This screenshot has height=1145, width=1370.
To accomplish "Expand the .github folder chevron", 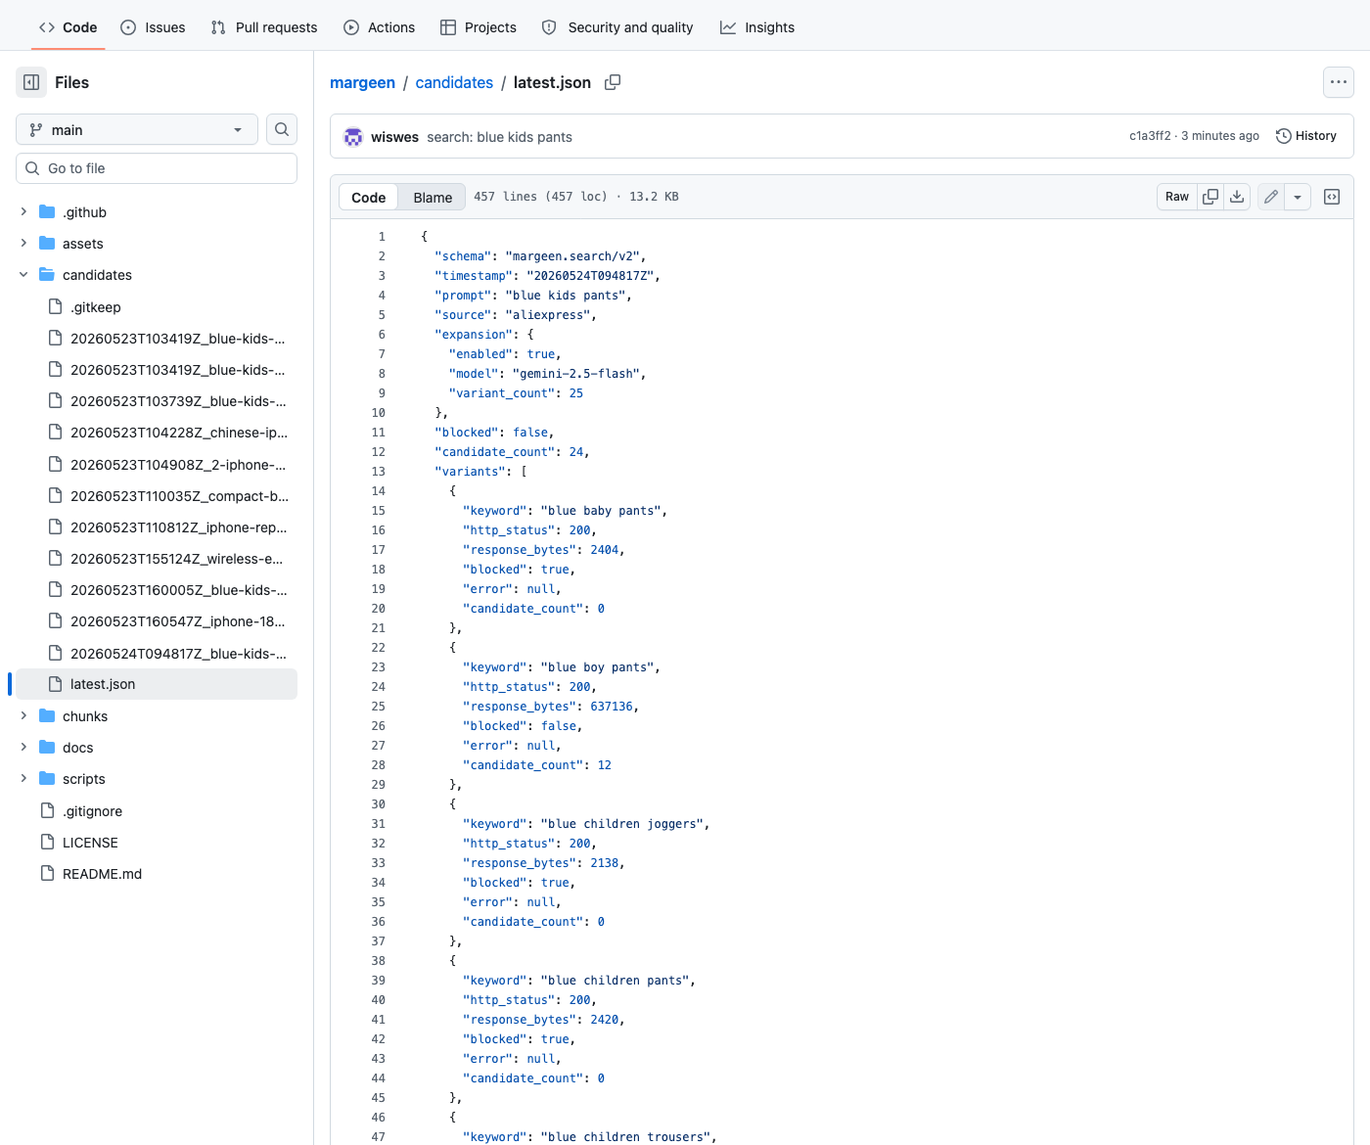I will pos(23,211).
